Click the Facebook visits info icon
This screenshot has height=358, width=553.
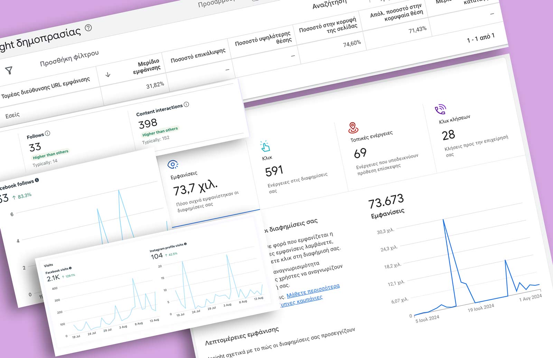coord(70,268)
